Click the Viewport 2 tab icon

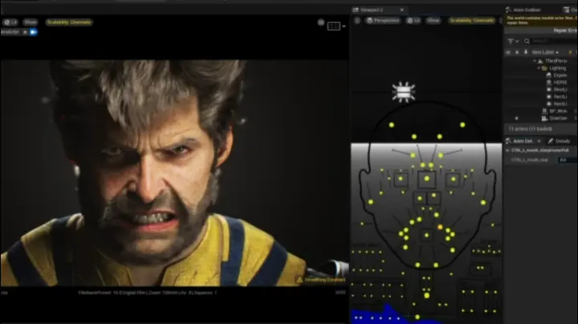coord(356,10)
